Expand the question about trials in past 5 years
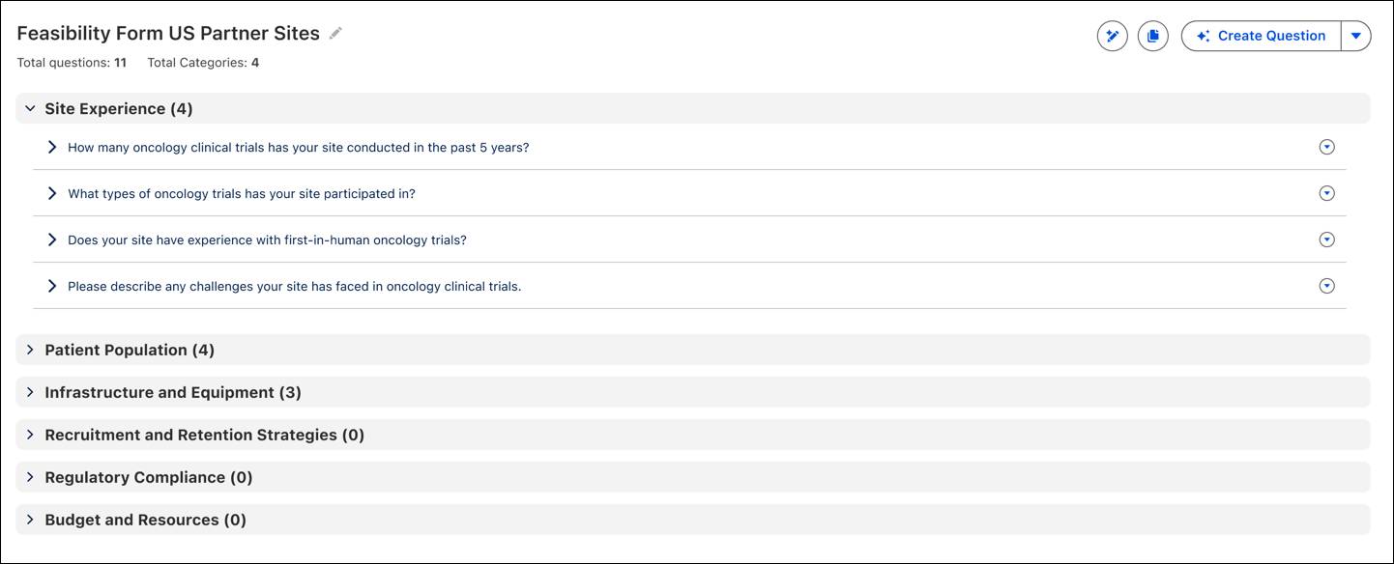The image size is (1394, 564). pyautogui.click(x=52, y=147)
